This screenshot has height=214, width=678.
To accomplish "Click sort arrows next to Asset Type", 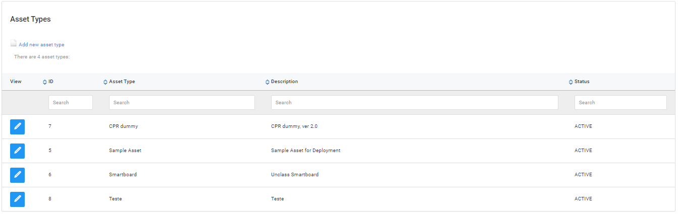I will click(x=105, y=82).
